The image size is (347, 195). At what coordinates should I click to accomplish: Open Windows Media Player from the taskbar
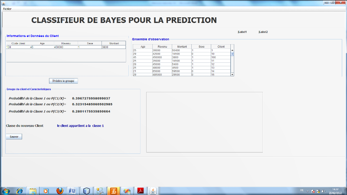pyautogui.click(x=46, y=191)
